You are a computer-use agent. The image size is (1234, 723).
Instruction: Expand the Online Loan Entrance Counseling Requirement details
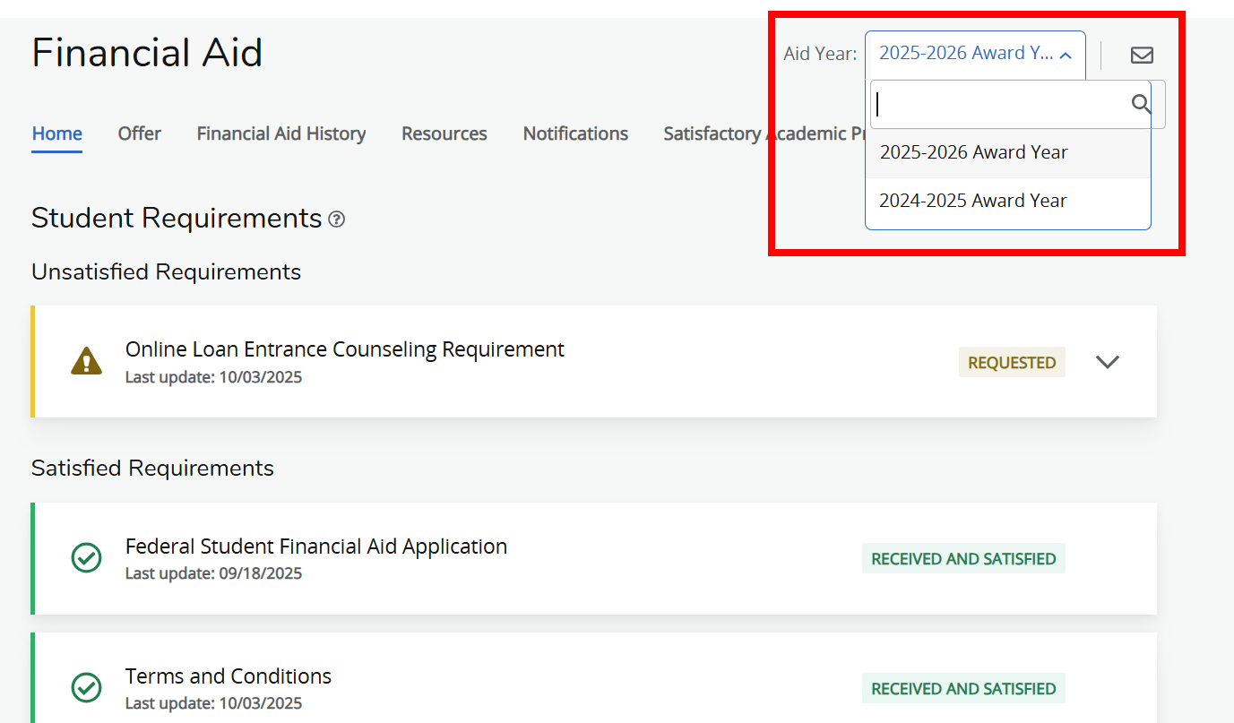(x=1108, y=361)
